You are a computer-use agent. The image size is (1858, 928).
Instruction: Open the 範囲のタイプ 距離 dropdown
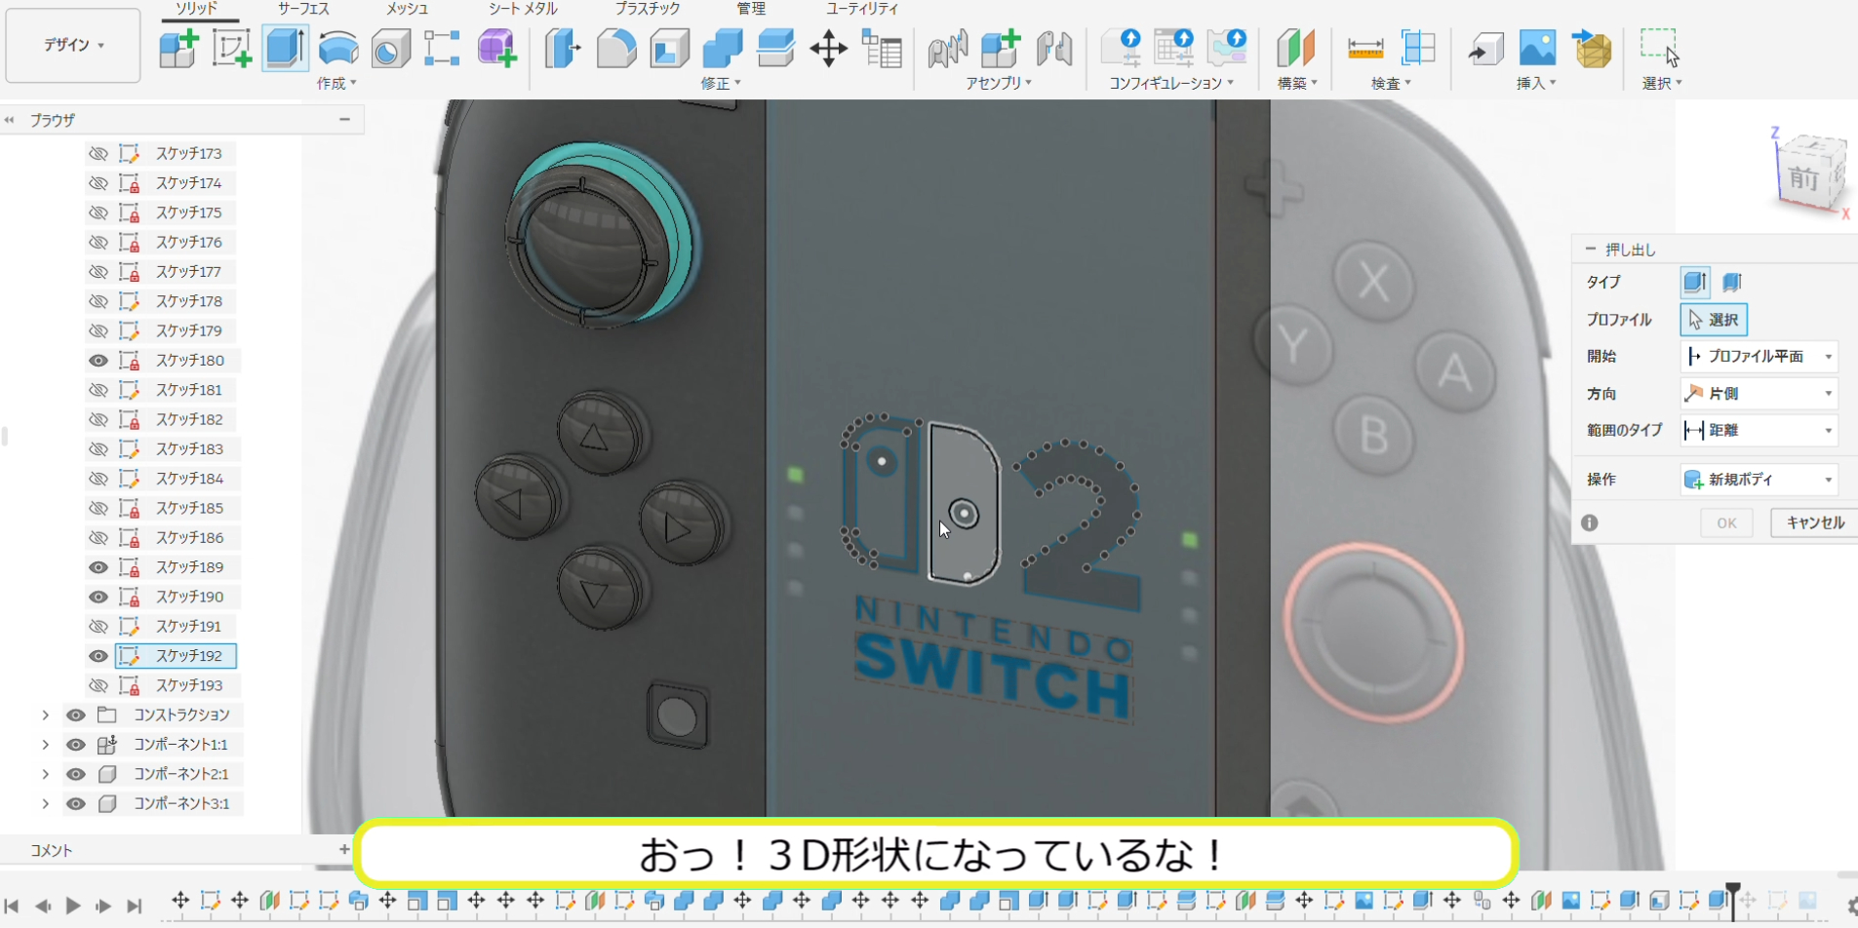point(1759,430)
